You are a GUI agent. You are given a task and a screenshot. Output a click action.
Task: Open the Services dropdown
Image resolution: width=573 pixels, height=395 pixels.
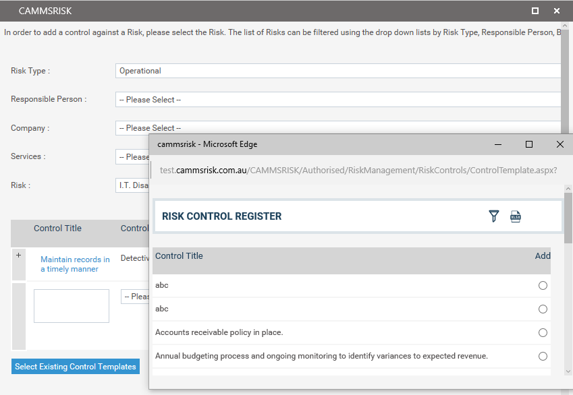tap(132, 156)
